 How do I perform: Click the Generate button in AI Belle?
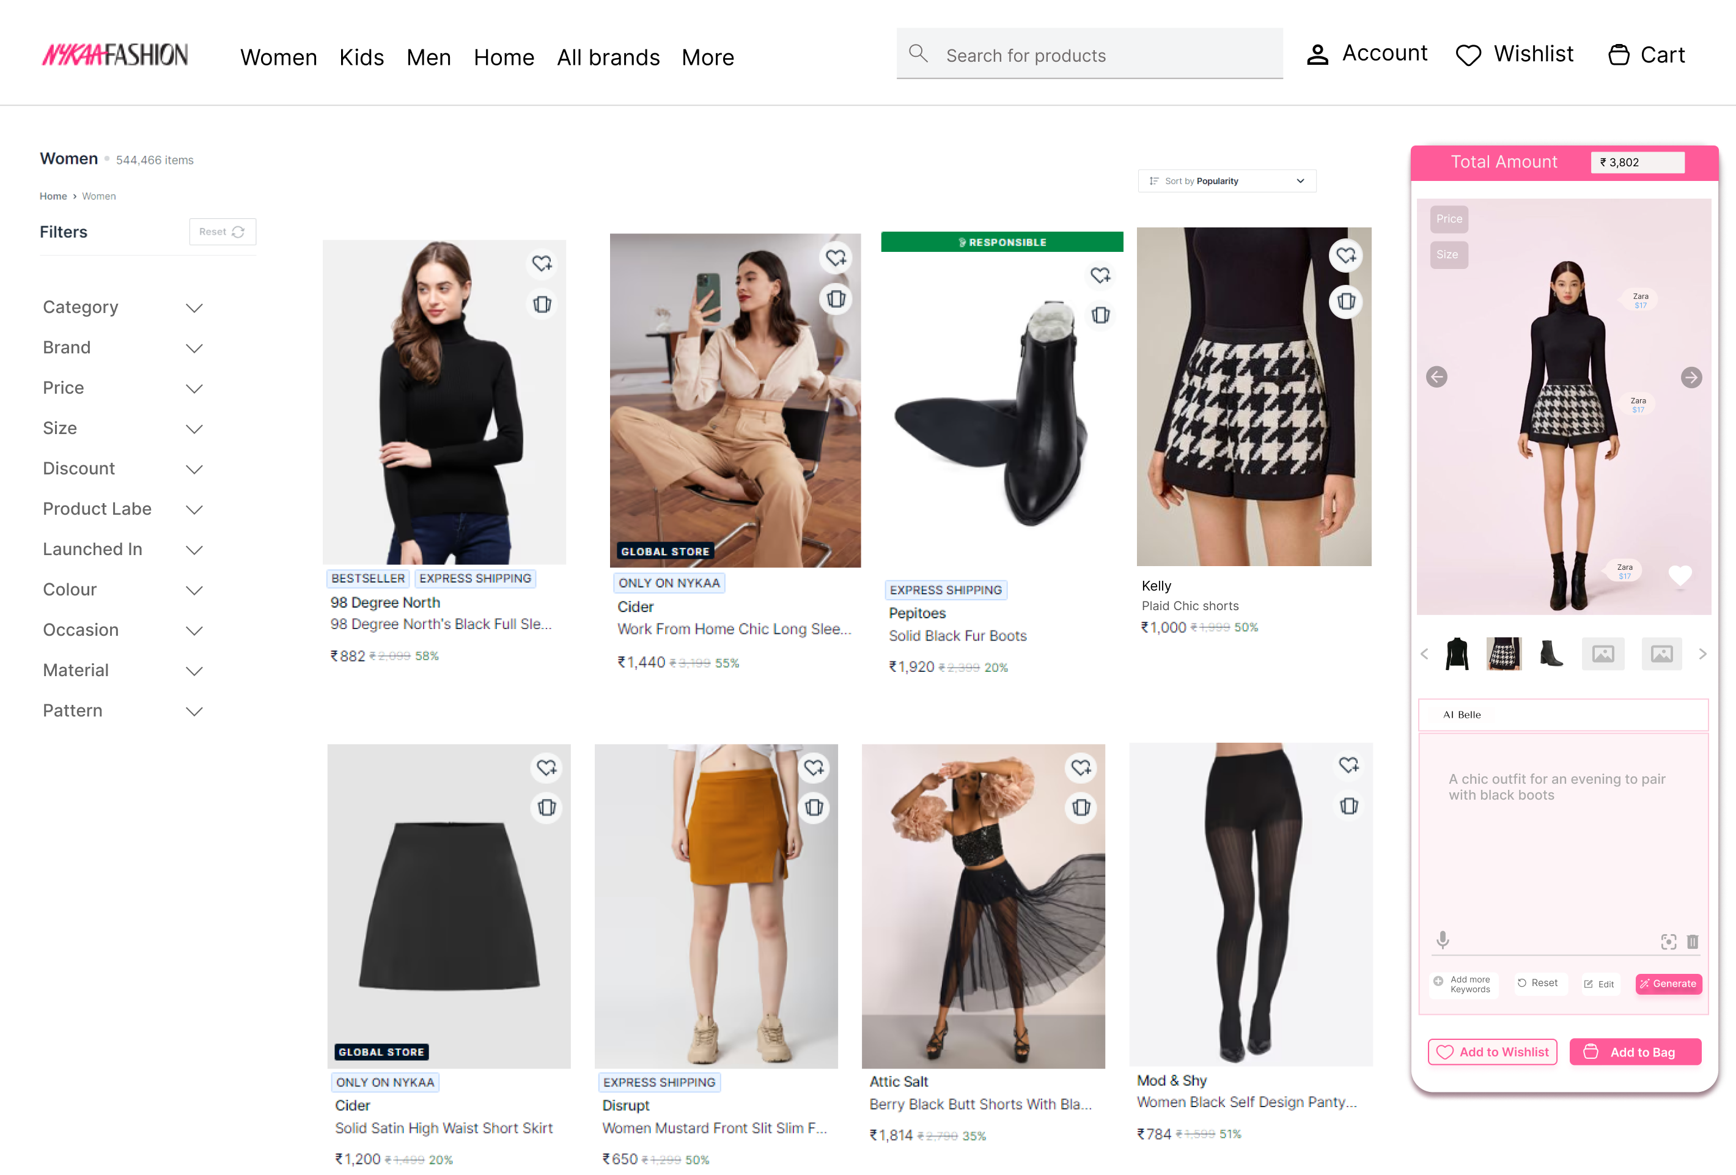[1669, 984]
